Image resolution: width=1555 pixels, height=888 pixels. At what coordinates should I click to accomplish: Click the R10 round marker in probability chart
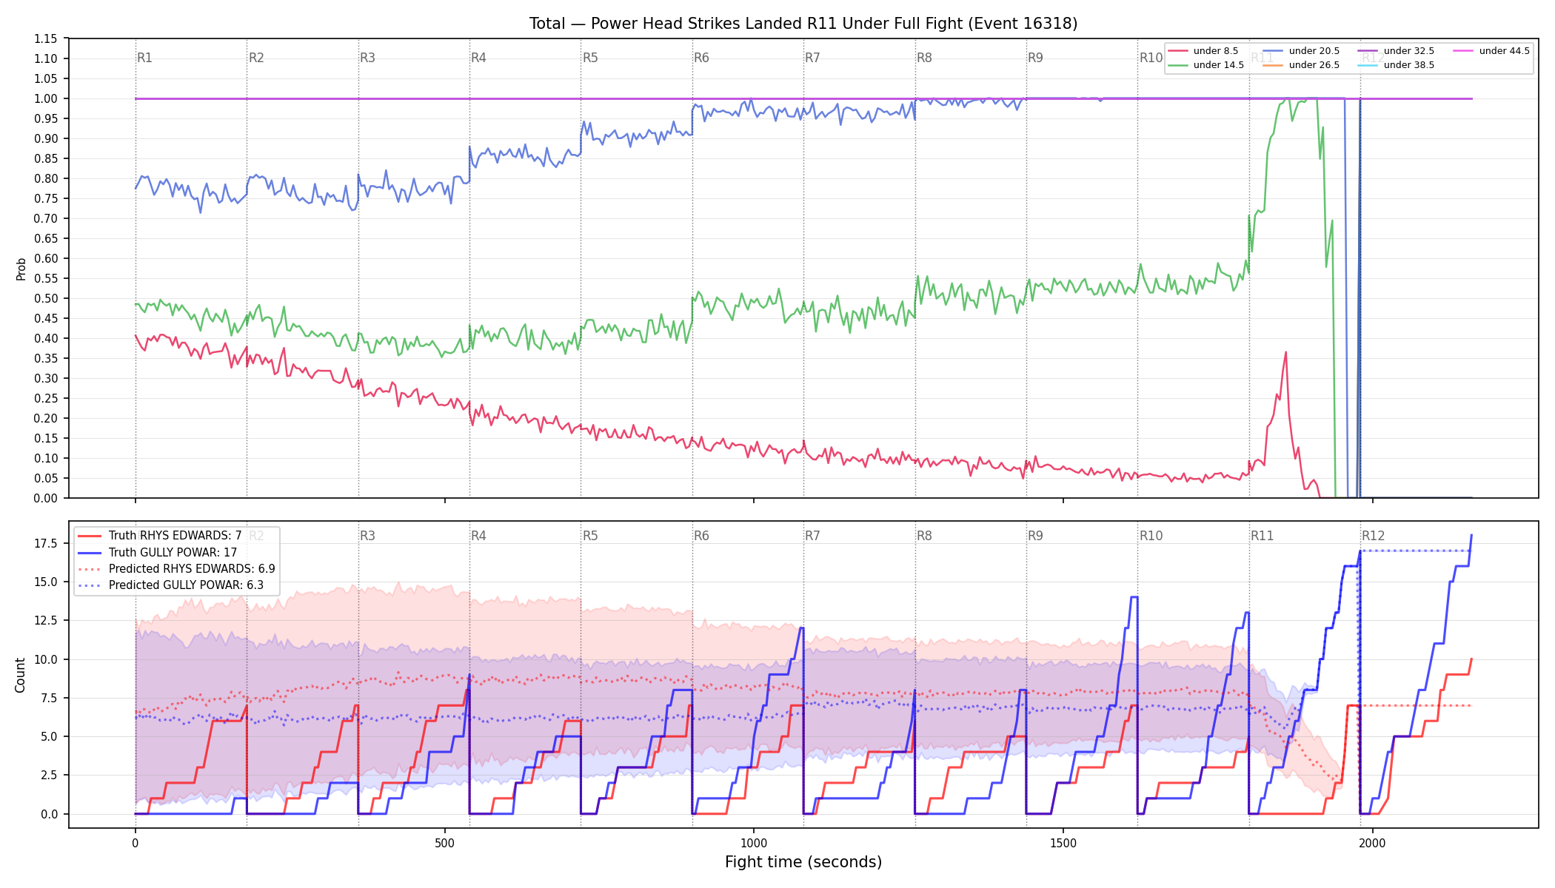click(x=1151, y=58)
